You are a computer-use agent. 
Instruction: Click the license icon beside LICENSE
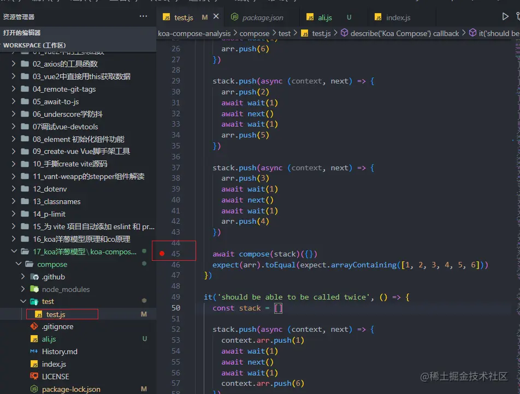[x=34, y=377]
